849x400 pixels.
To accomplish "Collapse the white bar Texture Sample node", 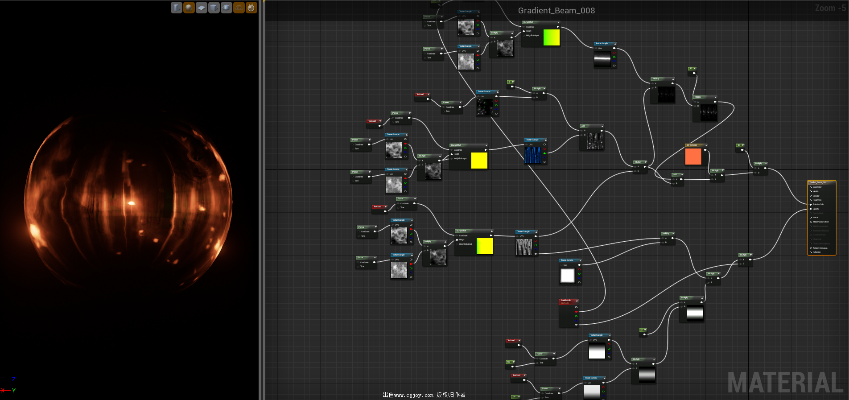I will click(614, 44).
